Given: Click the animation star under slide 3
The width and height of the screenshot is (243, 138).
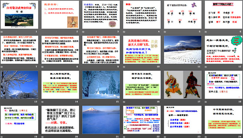Looking at the screenshot, I should coord(83,32).
